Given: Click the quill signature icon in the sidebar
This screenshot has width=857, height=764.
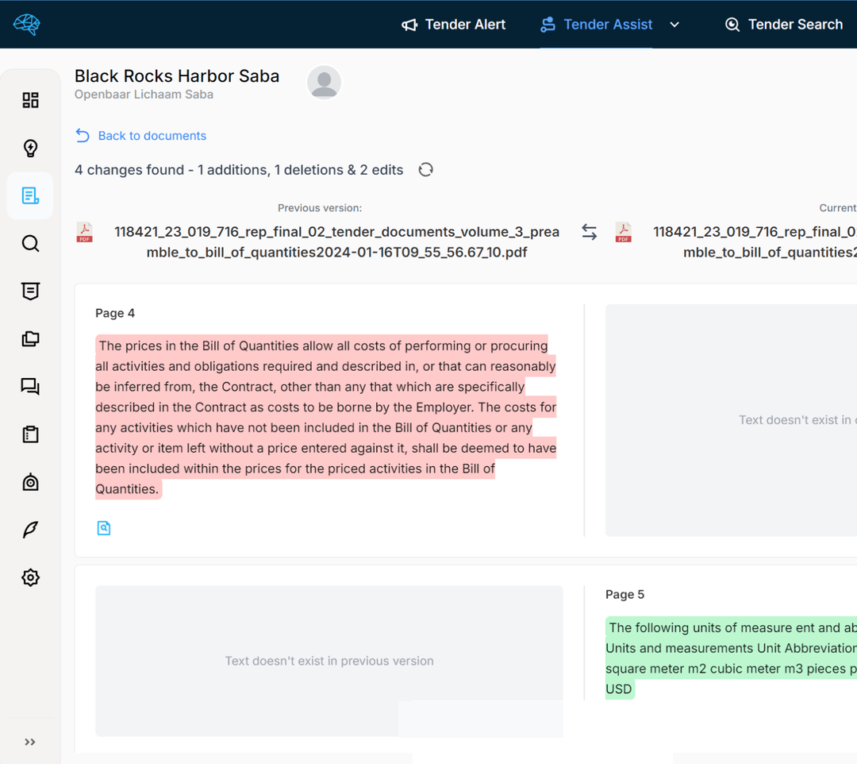Looking at the screenshot, I should click(30, 529).
